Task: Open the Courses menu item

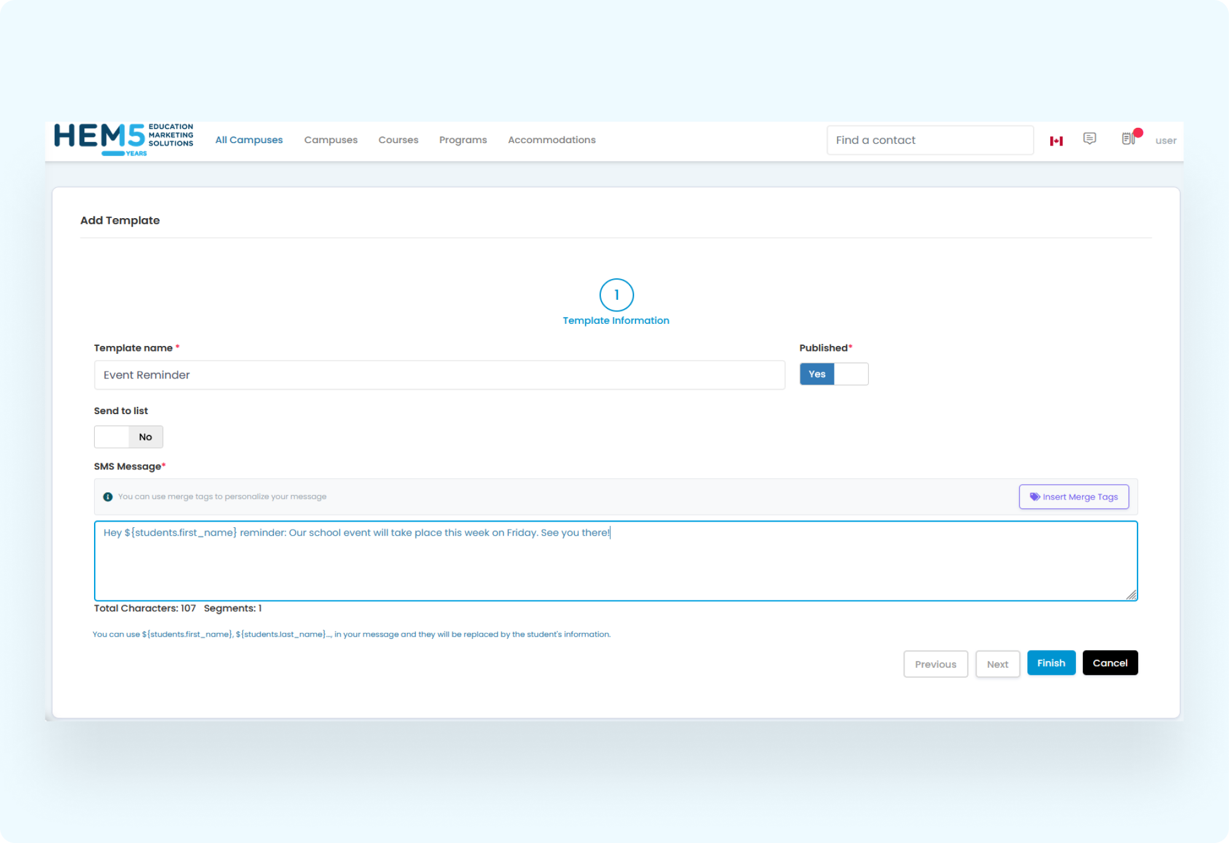Action: [x=398, y=140]
